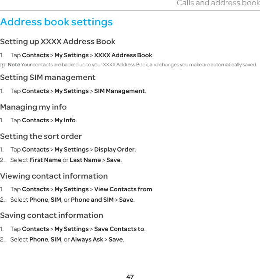Click the 'Note' label text
260x279 pixels.
click(x=14, y=65)
